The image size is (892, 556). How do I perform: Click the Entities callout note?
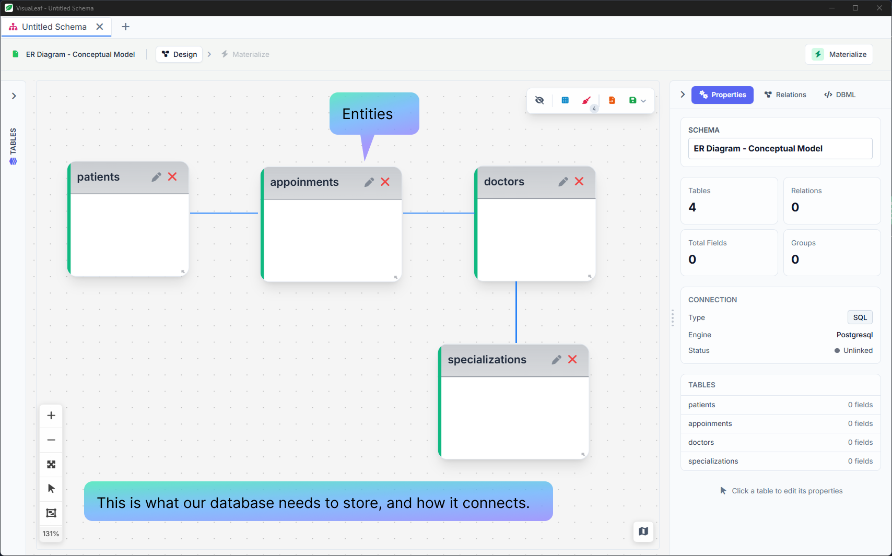pyautogui.click(x=374, y=114)
